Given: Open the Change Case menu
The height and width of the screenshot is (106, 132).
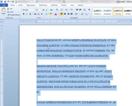Looking at the screenshot, I should 52,10.
